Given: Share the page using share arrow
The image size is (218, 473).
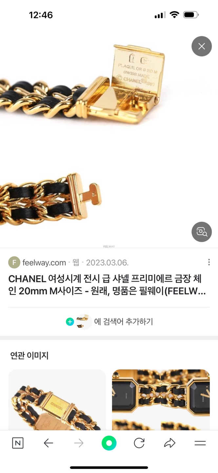Looking at the screenshot, I should click(x=169, y=443).
